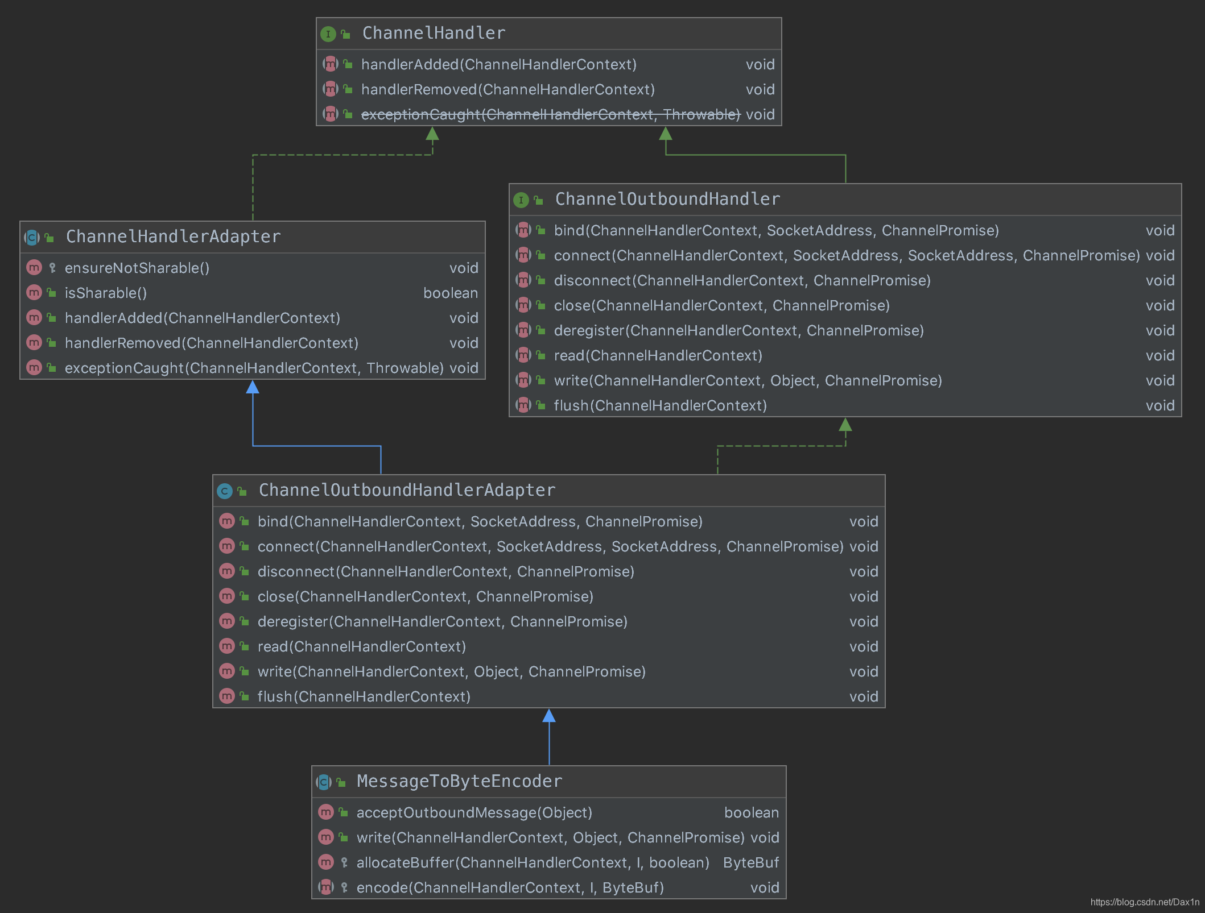
Task: Toggle the lock icon next to isSharable method
Action: coord(51,293)
